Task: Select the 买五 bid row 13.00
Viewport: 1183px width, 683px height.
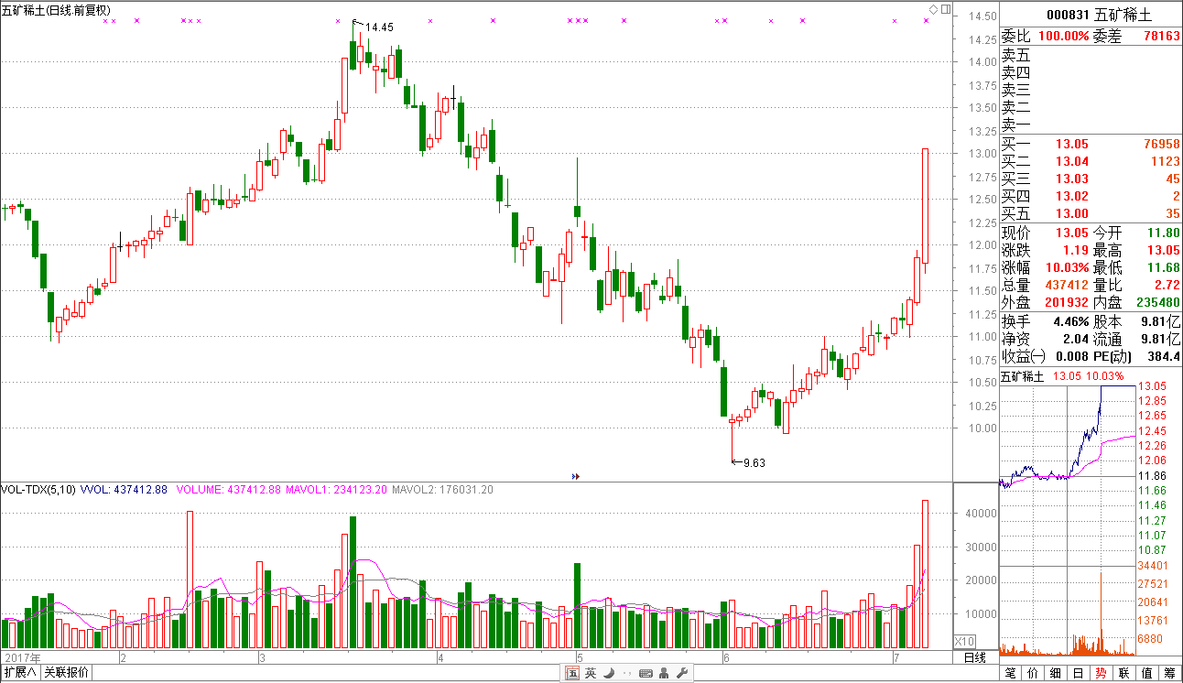Action: point(1091,214)
